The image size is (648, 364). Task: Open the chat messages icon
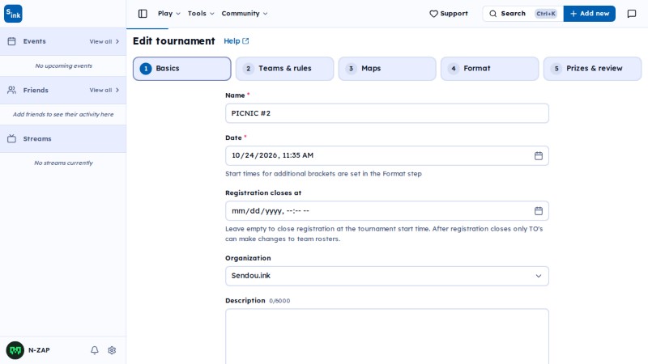[x=632, y=14]
